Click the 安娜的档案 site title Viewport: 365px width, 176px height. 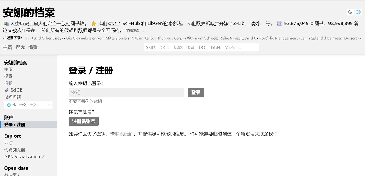coord(29,13)
